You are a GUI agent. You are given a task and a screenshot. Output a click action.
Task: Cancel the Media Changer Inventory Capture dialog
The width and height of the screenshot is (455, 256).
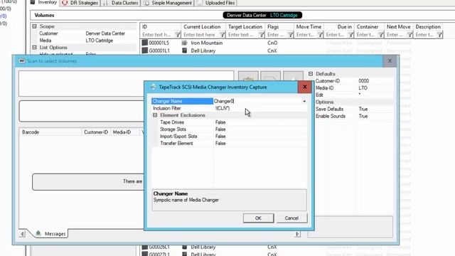pos(291,218)
